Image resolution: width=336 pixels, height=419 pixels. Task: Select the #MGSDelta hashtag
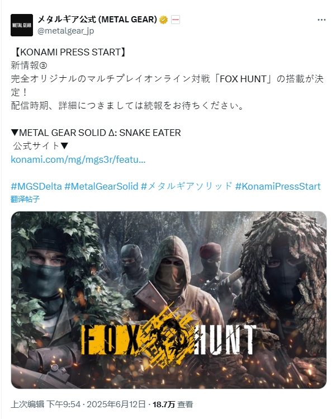pos(36,186)
